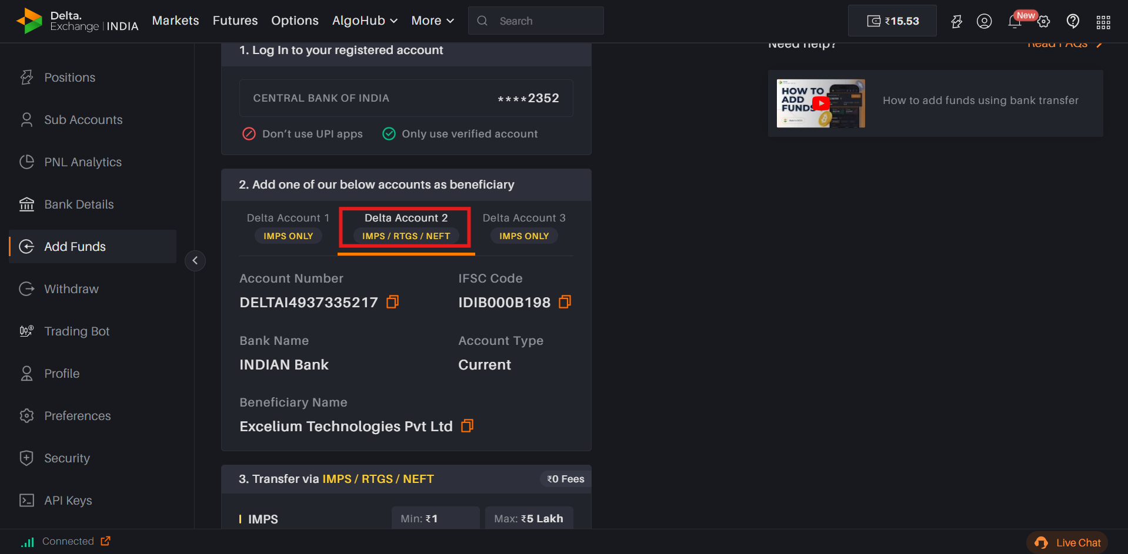Copy the account number DELTAI4937335217
Viewport: 1128px width, 554px height.
392,302
